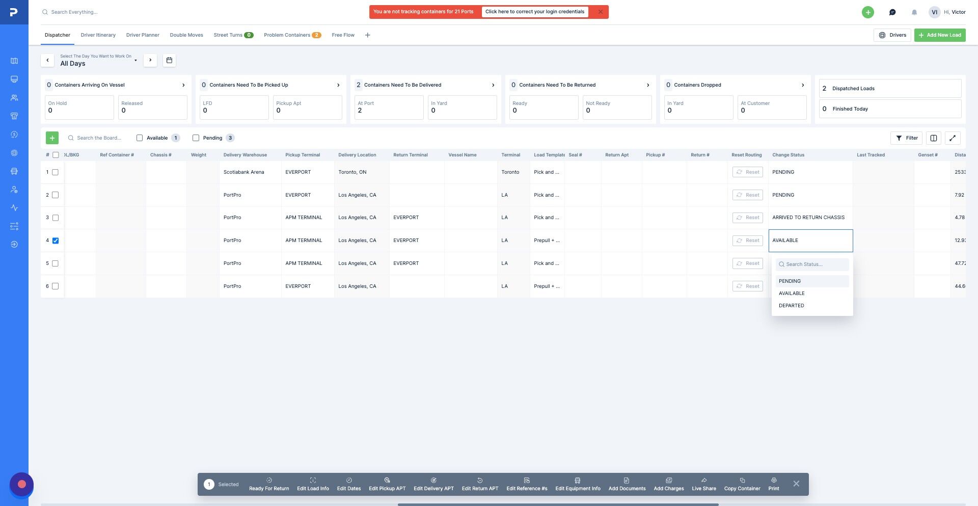Click Copy Container action
The width and height of the screenshot is (978, 506).
coord(742,484)
